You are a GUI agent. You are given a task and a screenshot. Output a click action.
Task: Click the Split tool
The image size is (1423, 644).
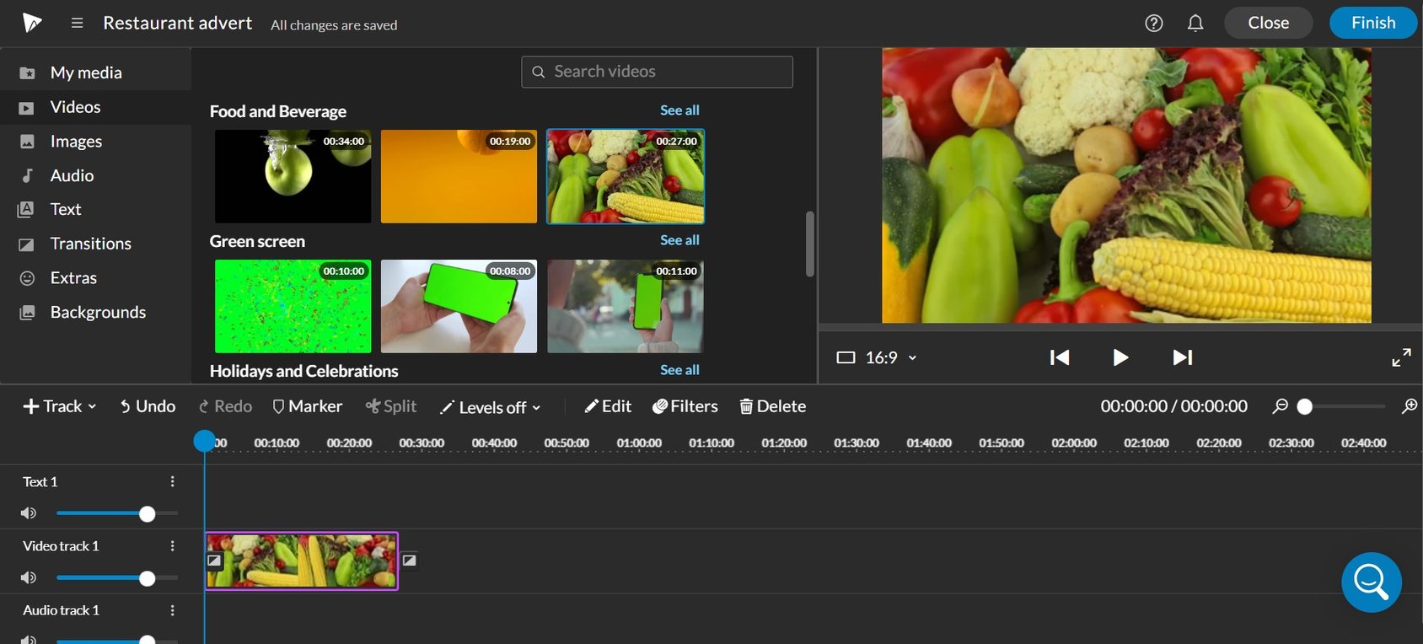click(391, 406)
